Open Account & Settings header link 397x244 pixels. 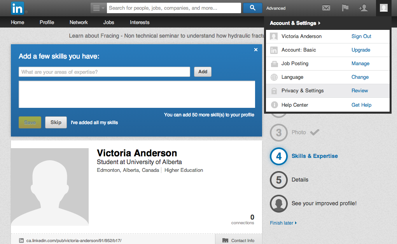(295, 23)
